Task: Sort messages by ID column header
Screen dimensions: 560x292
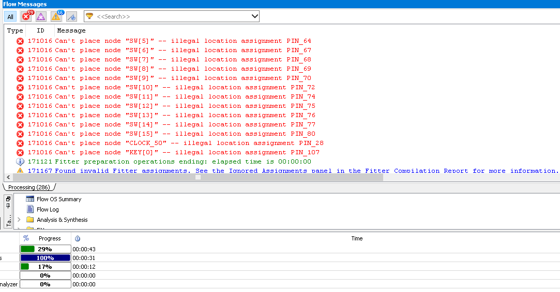Action: 40,30
